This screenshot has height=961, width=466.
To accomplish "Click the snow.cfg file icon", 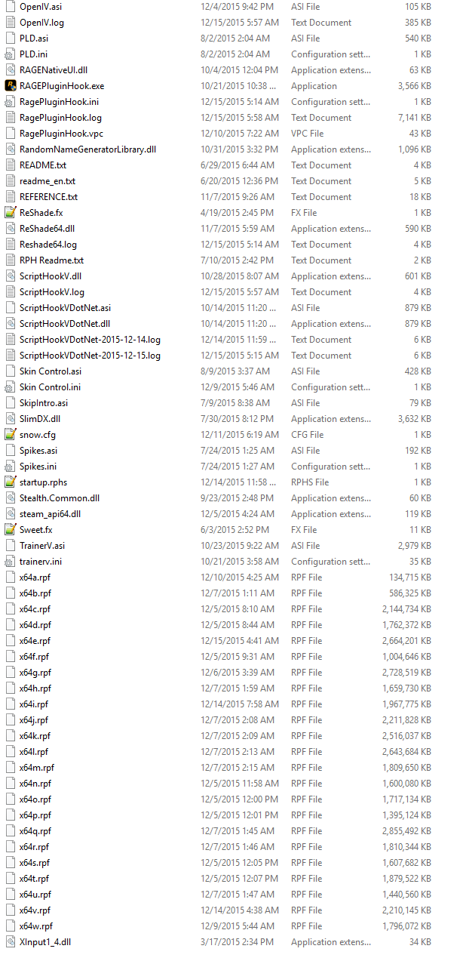I will tap(11, 435).
